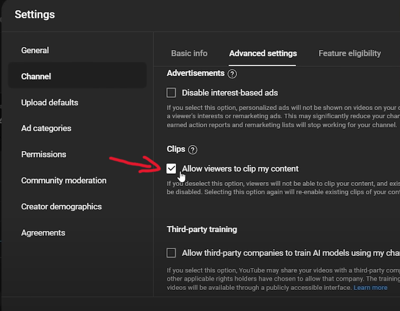Select Channel in the settings sidebar
Viewport: 400px width, 311px height.
[x=36, y=76]
